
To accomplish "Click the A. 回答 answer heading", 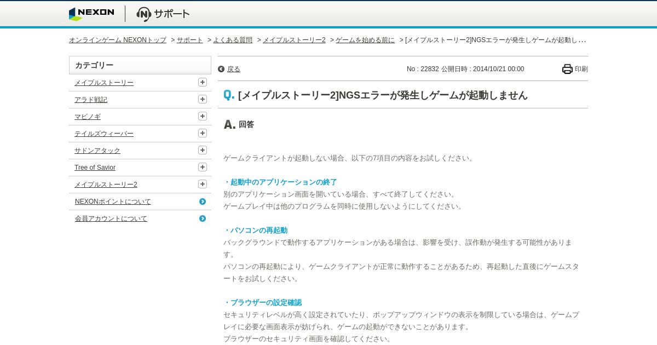I will click(x=239, y=124).
